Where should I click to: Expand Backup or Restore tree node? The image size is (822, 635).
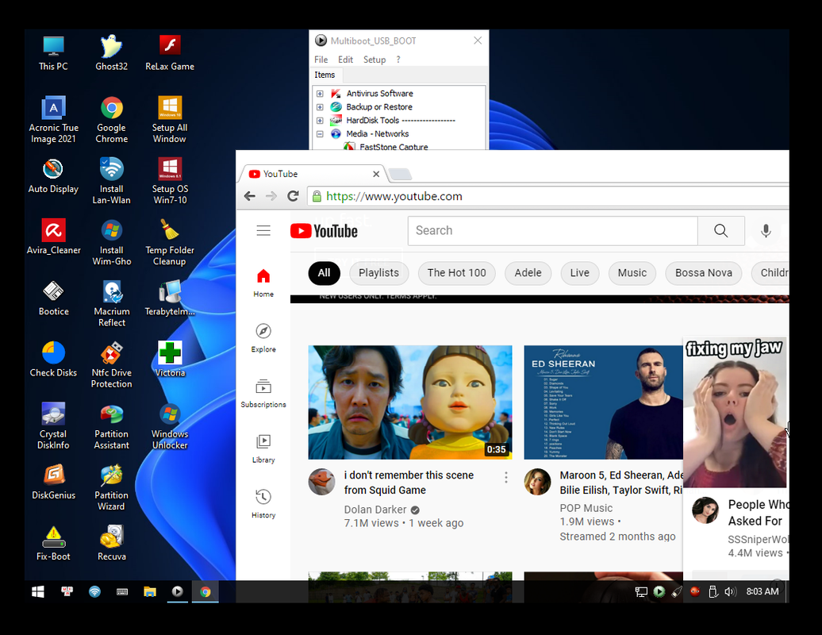coord(320,107)
